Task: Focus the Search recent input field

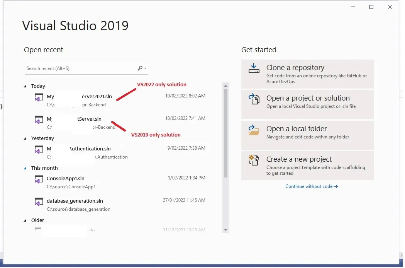Action: [x=81, y=68]
